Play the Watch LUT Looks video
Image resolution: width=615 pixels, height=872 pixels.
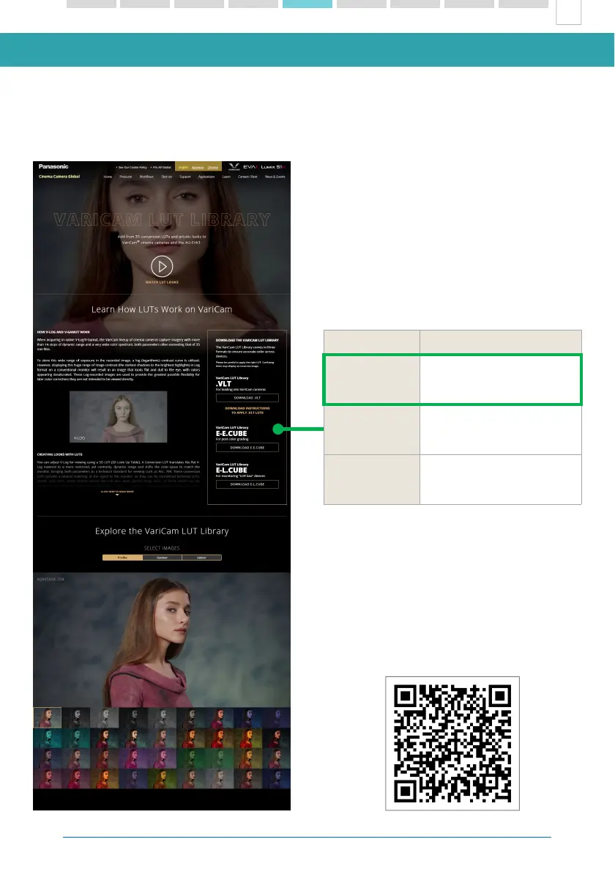pos(162,267)
